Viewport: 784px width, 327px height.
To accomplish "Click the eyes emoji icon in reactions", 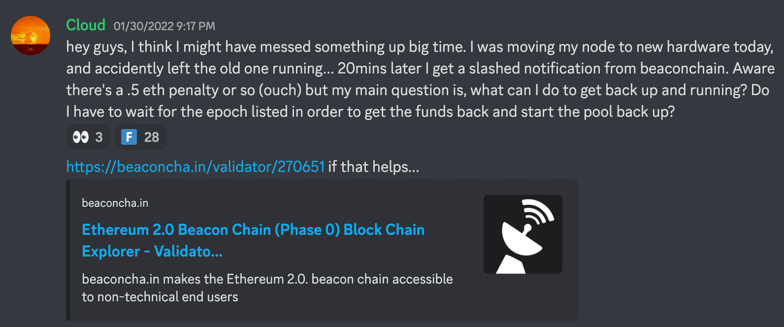I will pos(80,138).
